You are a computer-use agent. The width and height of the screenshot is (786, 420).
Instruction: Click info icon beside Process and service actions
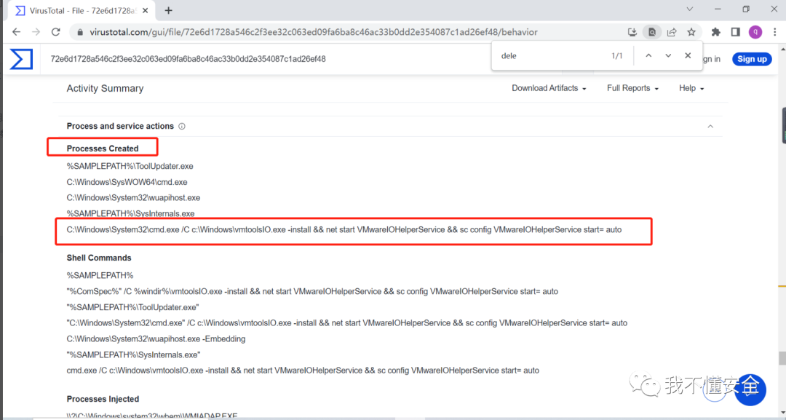[182, 127]
